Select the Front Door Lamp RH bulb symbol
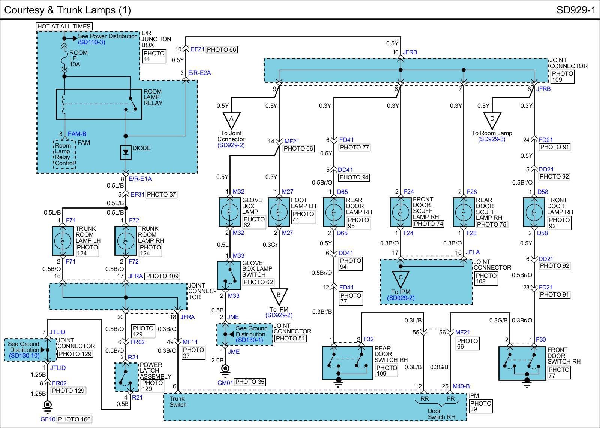 tap(534, 212)
